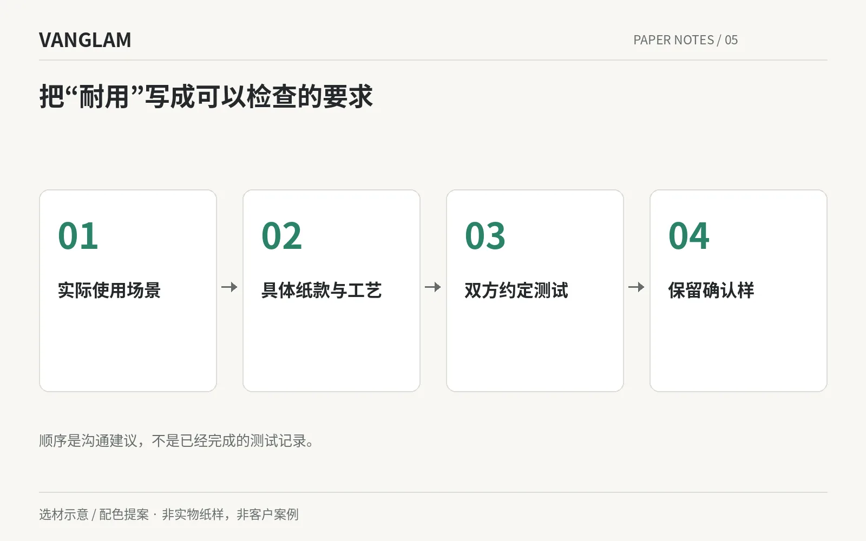Screen dimensions: 866x541
Task: Select the footer text starting with 选材示意
Action: [169, 514]
